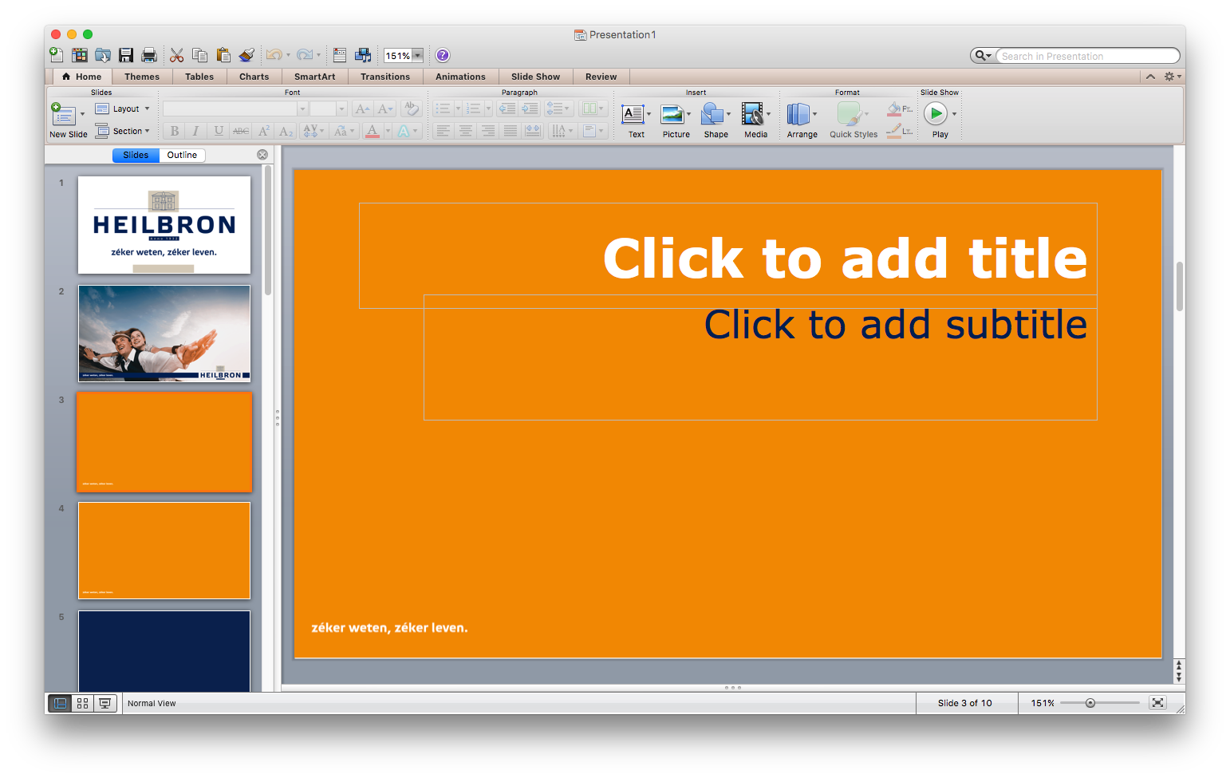Adjust the zoom slider in status bar
Viewport: 1230px width, 778px height.
(x=1090, y=703)
